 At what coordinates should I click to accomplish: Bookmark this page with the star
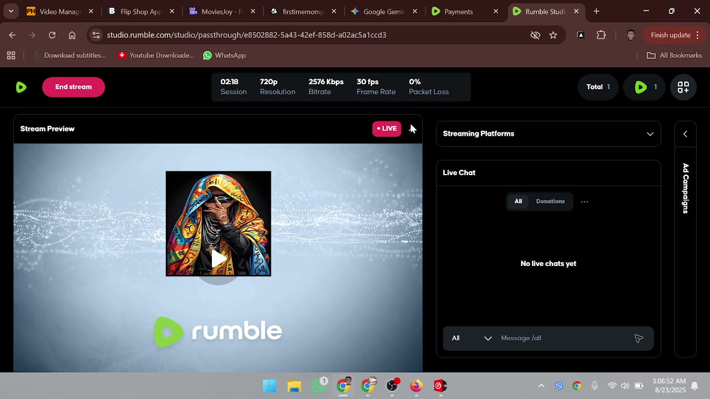(553, 35)
